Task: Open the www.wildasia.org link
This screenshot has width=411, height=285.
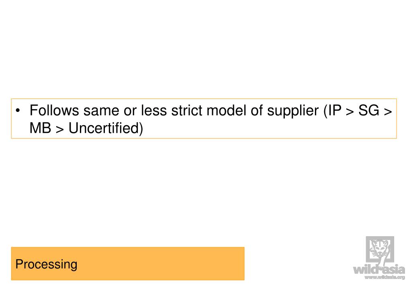Action: 385,277
